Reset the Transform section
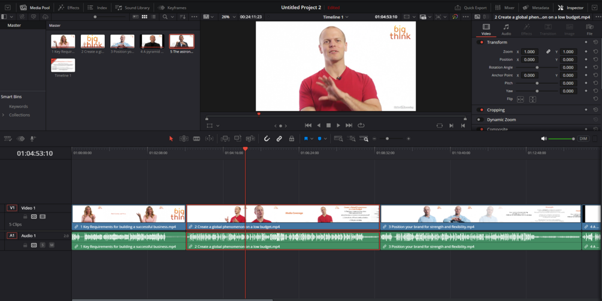The height and width of the screenshot is (301, 602). (595, 42)
